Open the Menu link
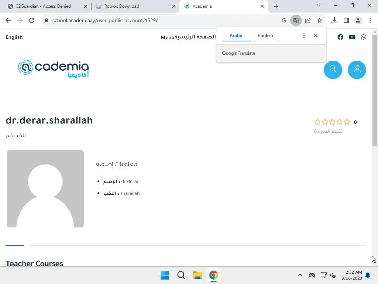Image resolution: width=378 pixels, height=284 pixels. tap(167, 37)
